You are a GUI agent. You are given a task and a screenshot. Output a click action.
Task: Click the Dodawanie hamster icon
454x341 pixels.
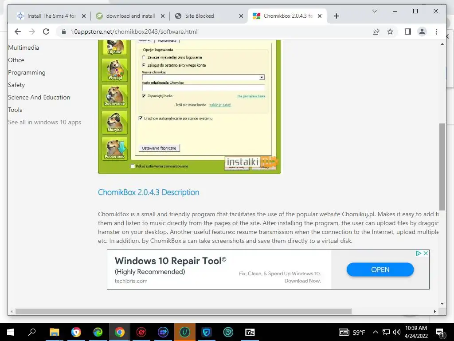[x=115, y=96]
